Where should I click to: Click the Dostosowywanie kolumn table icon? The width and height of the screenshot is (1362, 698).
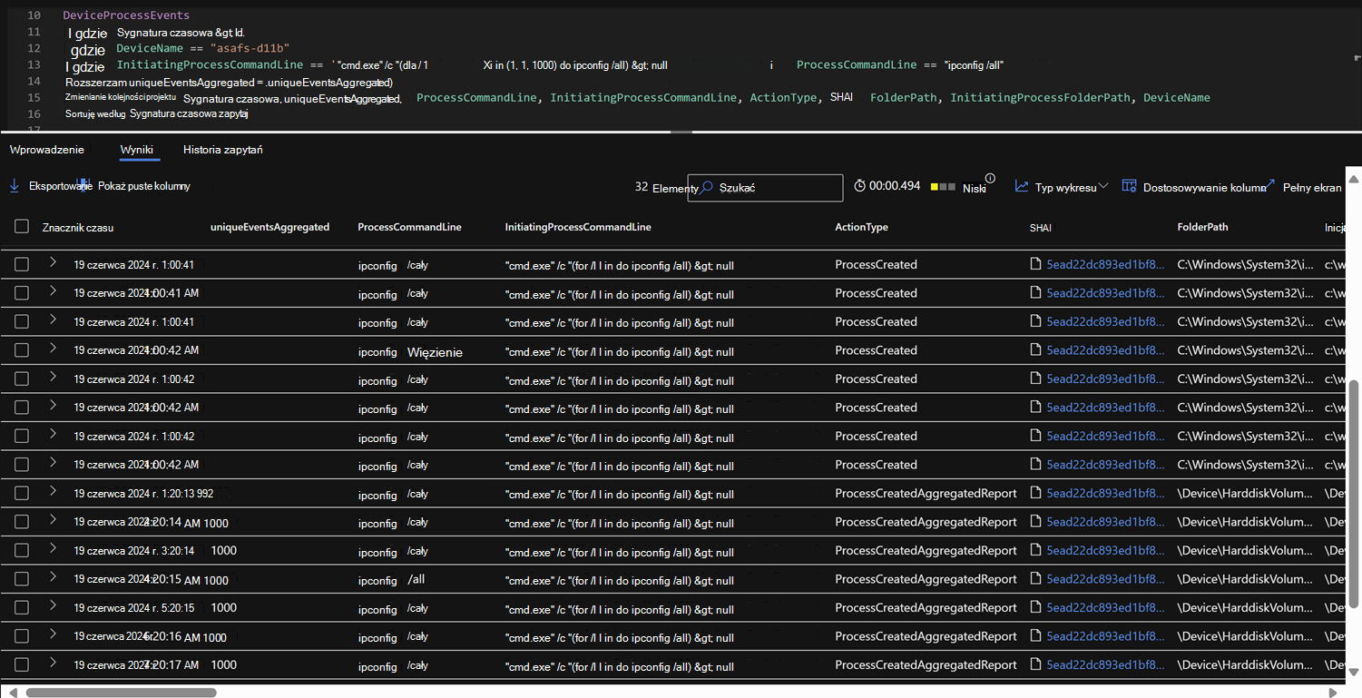click(1129, 186)
